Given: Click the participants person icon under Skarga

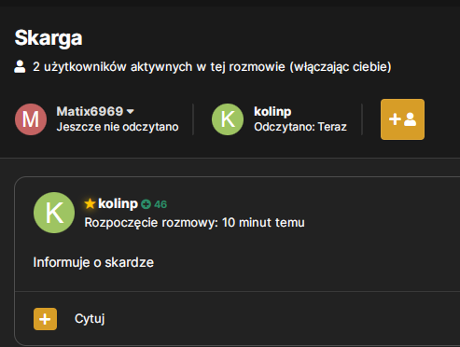Looking at the screenshot, I should [x=20, y=66].
